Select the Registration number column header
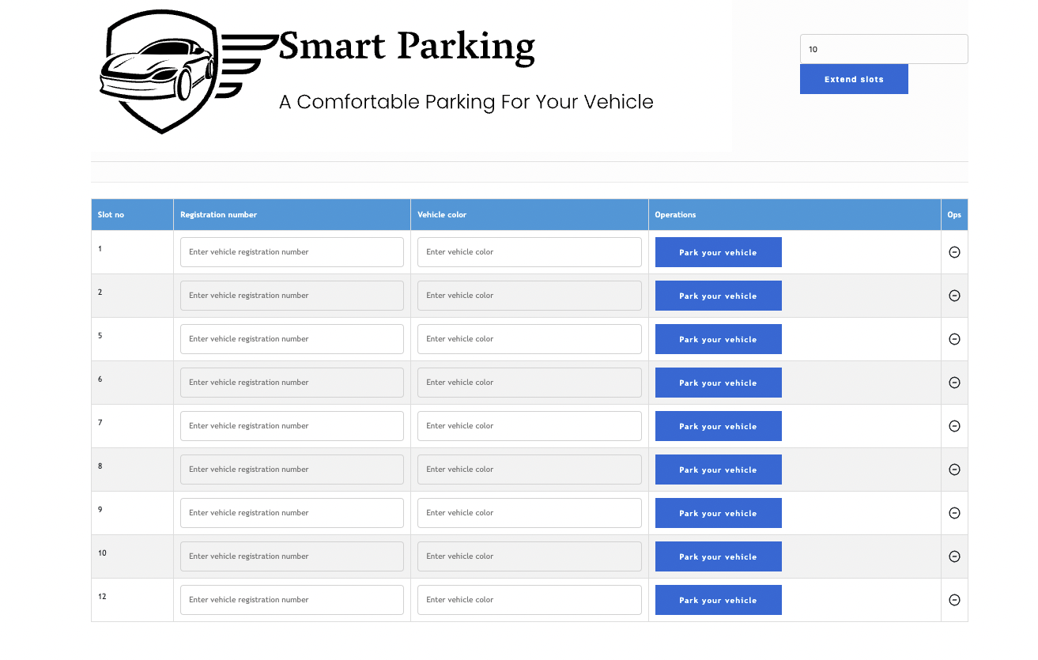Screen dimensions: 1038x660 (x=292, y=215)
